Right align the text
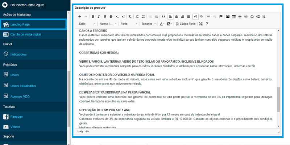The height and width of the screenshot is (145, 290). (183, 17)
